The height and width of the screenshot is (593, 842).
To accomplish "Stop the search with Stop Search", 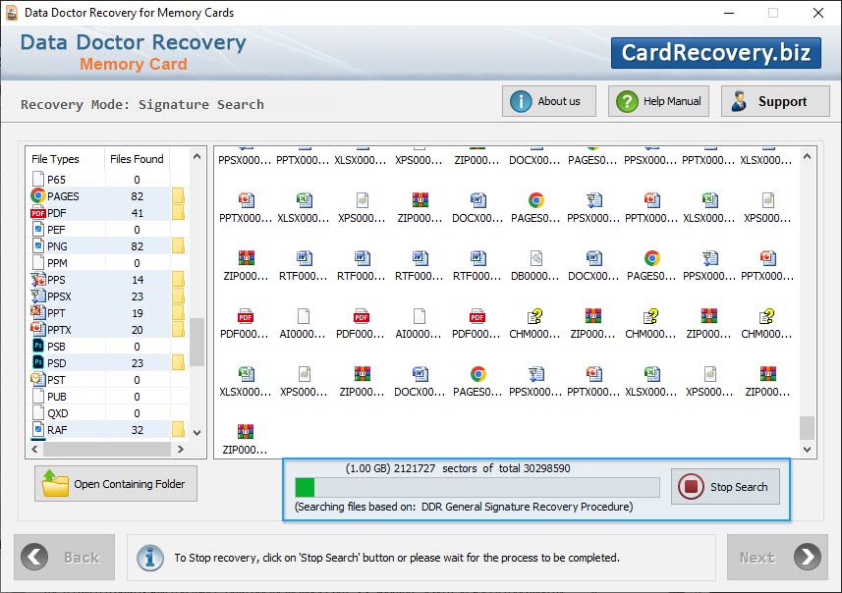I will pyautogui.click(x=725, y=487).
